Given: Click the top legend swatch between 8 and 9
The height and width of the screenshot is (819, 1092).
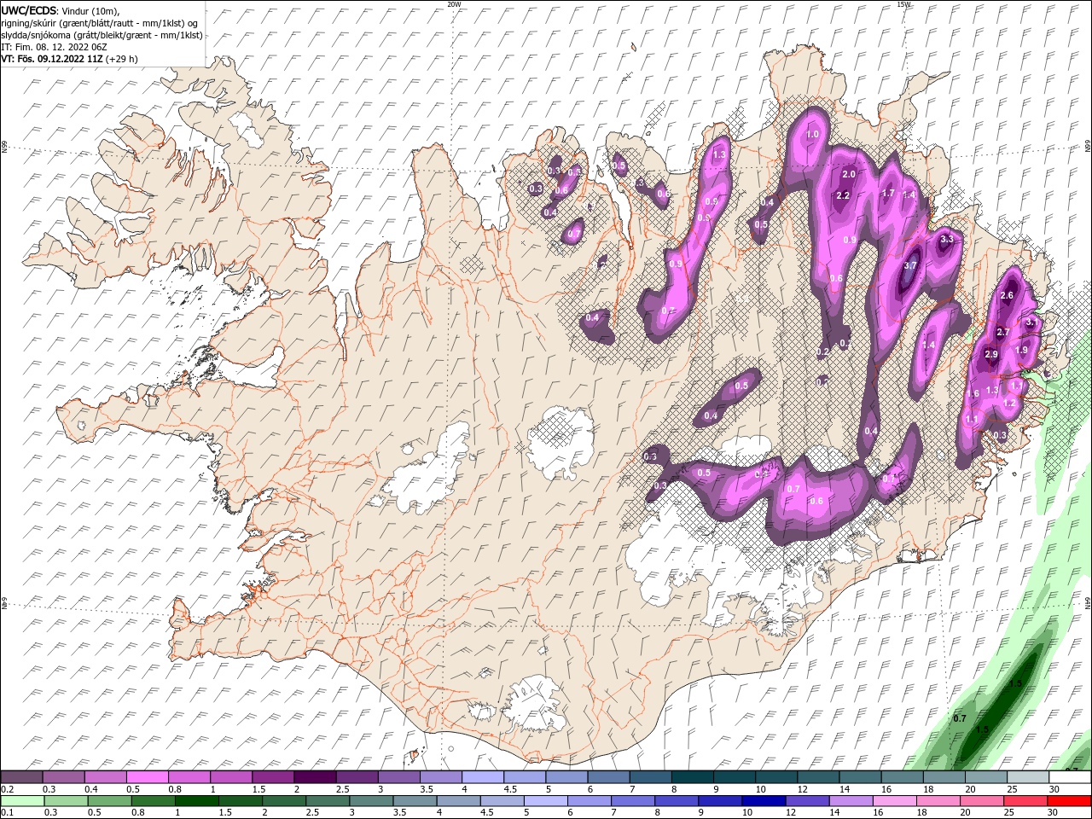Looking at the screenshot, I should [x=693, y=777].
